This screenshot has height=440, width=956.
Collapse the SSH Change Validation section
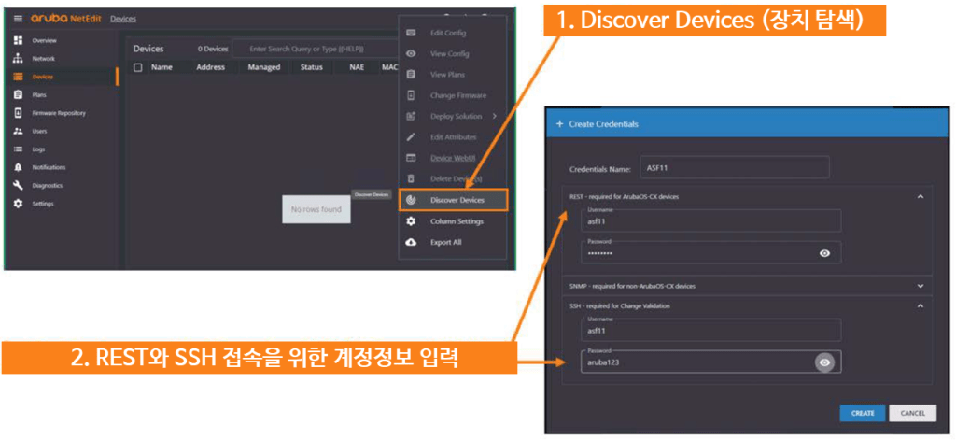pyautogui.click(x=920, y=305)
